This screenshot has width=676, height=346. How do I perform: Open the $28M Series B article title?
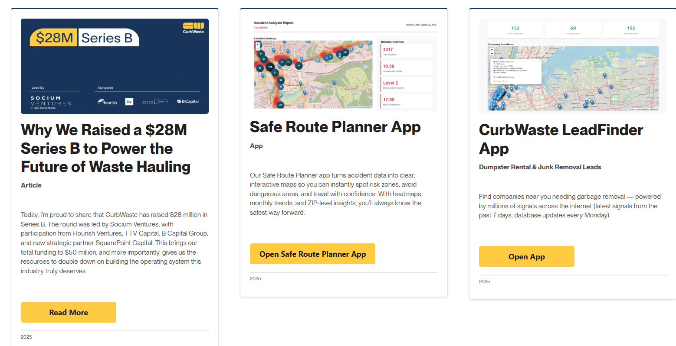click(105, 148)
